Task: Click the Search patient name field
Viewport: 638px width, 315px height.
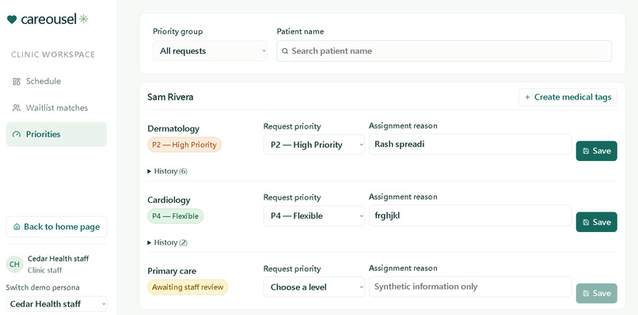Action: coord(444,51)
